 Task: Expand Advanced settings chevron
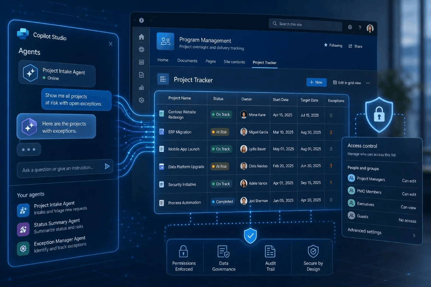point(414,236)
